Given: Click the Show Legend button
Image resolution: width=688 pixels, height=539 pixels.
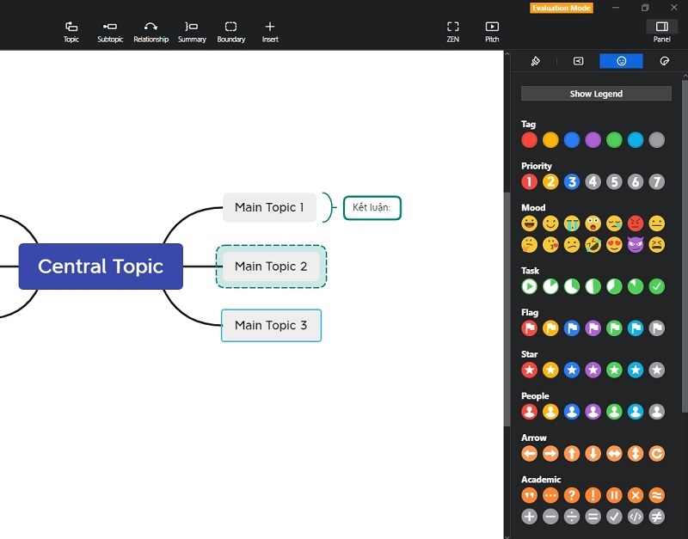Looking at the screenshot, I should coord(596,94).
